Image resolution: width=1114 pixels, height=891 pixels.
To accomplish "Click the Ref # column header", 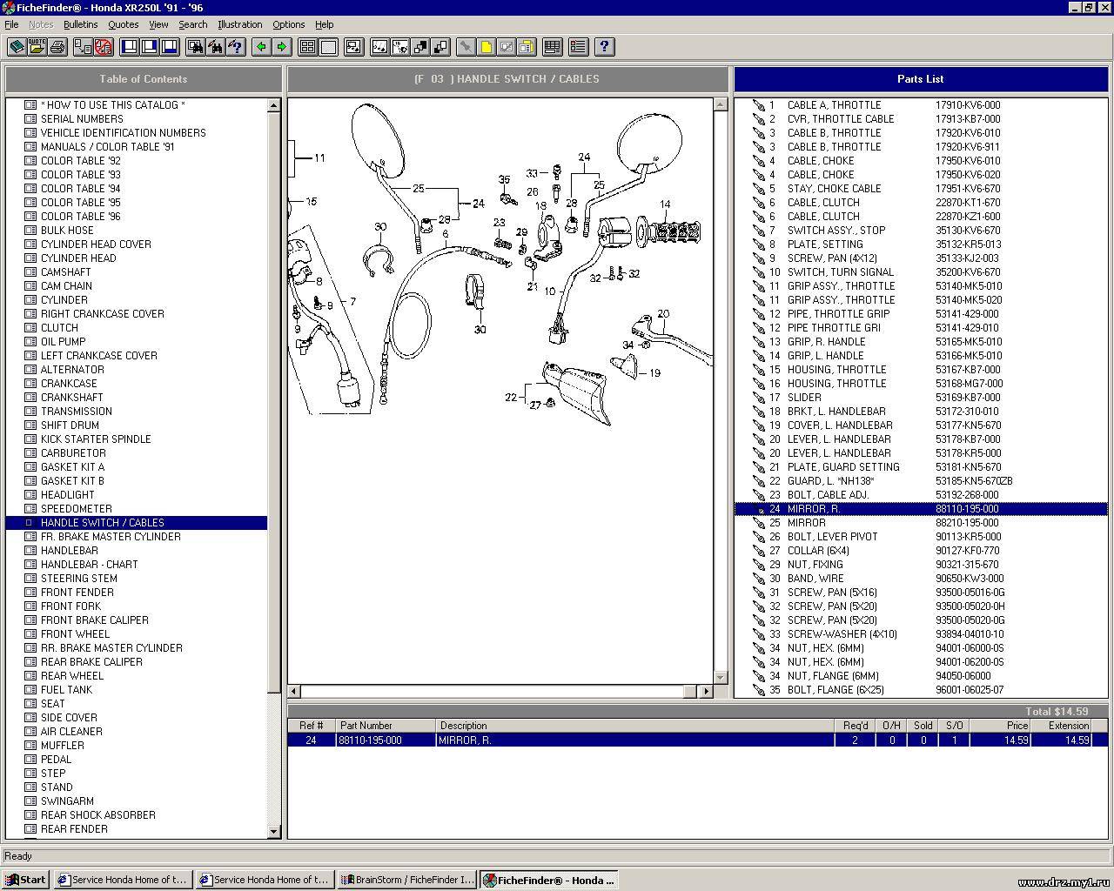I will click(312, 726).
